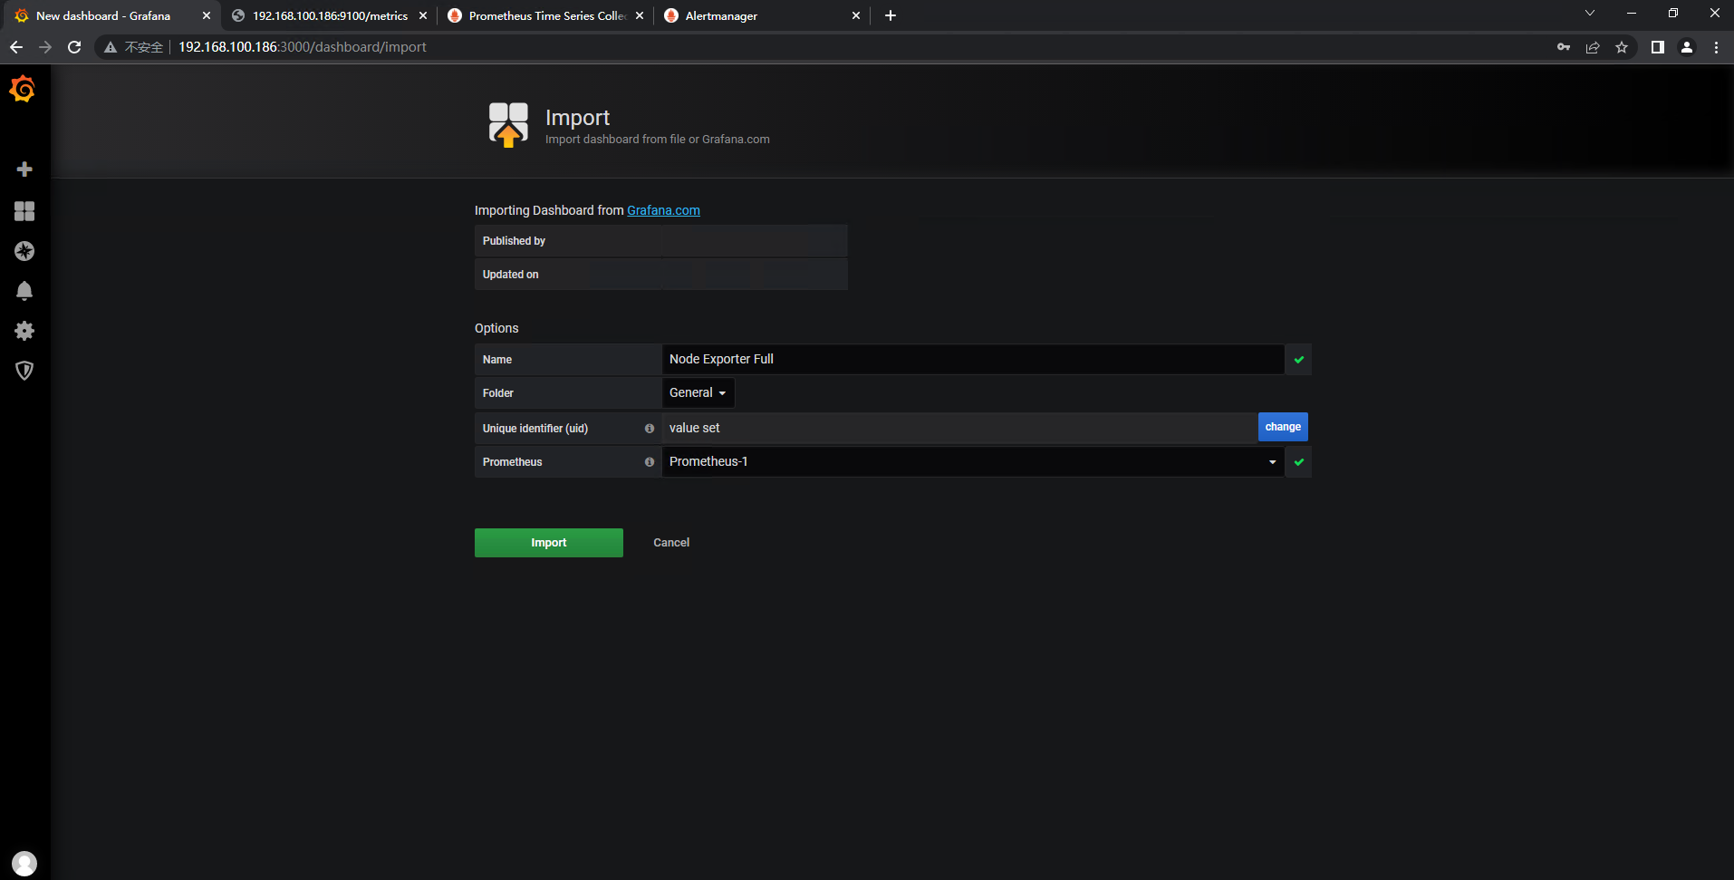Image resolution: width=1734 pixels, height=880 pixels.
Task: Click the share page icon
Action: pyautogui.click(x=1593, y=47)
